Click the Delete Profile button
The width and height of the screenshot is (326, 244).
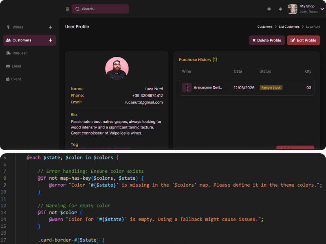(267, 40)
